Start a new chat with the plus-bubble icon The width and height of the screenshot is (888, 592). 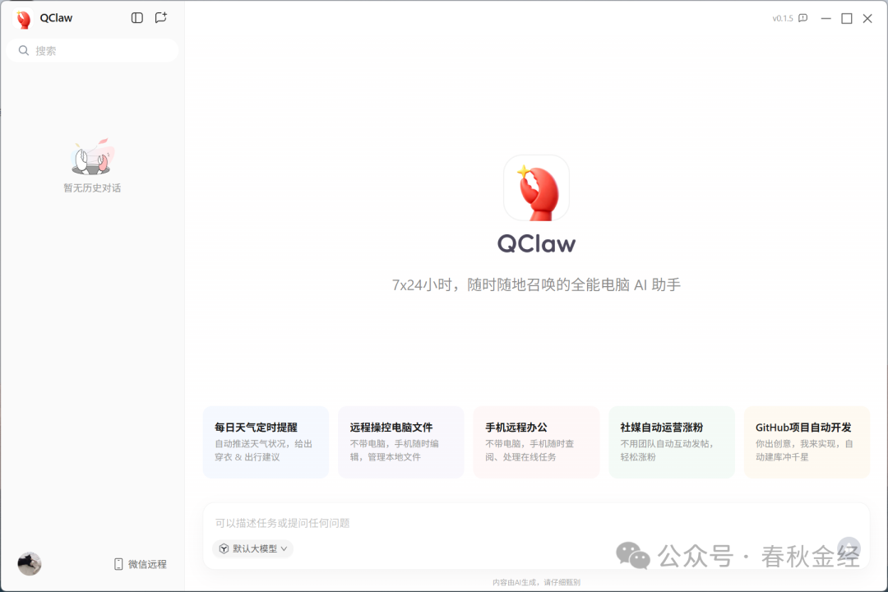click(161, 18)
